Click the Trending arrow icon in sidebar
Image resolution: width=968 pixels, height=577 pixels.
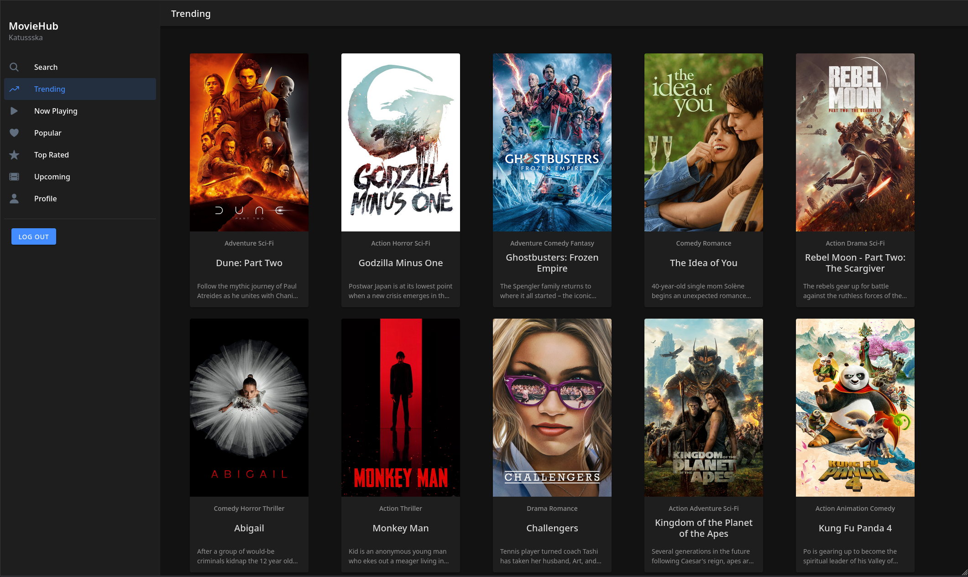click(x=14, y=89)
